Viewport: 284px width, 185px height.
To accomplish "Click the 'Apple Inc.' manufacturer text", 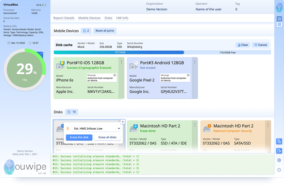I will click(65, 91).
